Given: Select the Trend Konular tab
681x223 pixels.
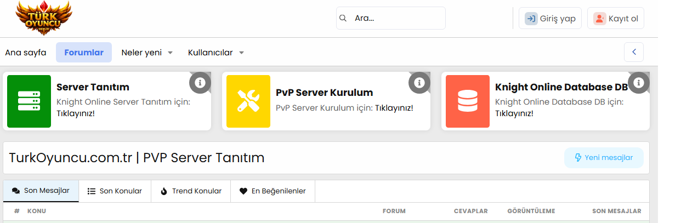Looking at the screenshot, I should (x=191, y=191).
